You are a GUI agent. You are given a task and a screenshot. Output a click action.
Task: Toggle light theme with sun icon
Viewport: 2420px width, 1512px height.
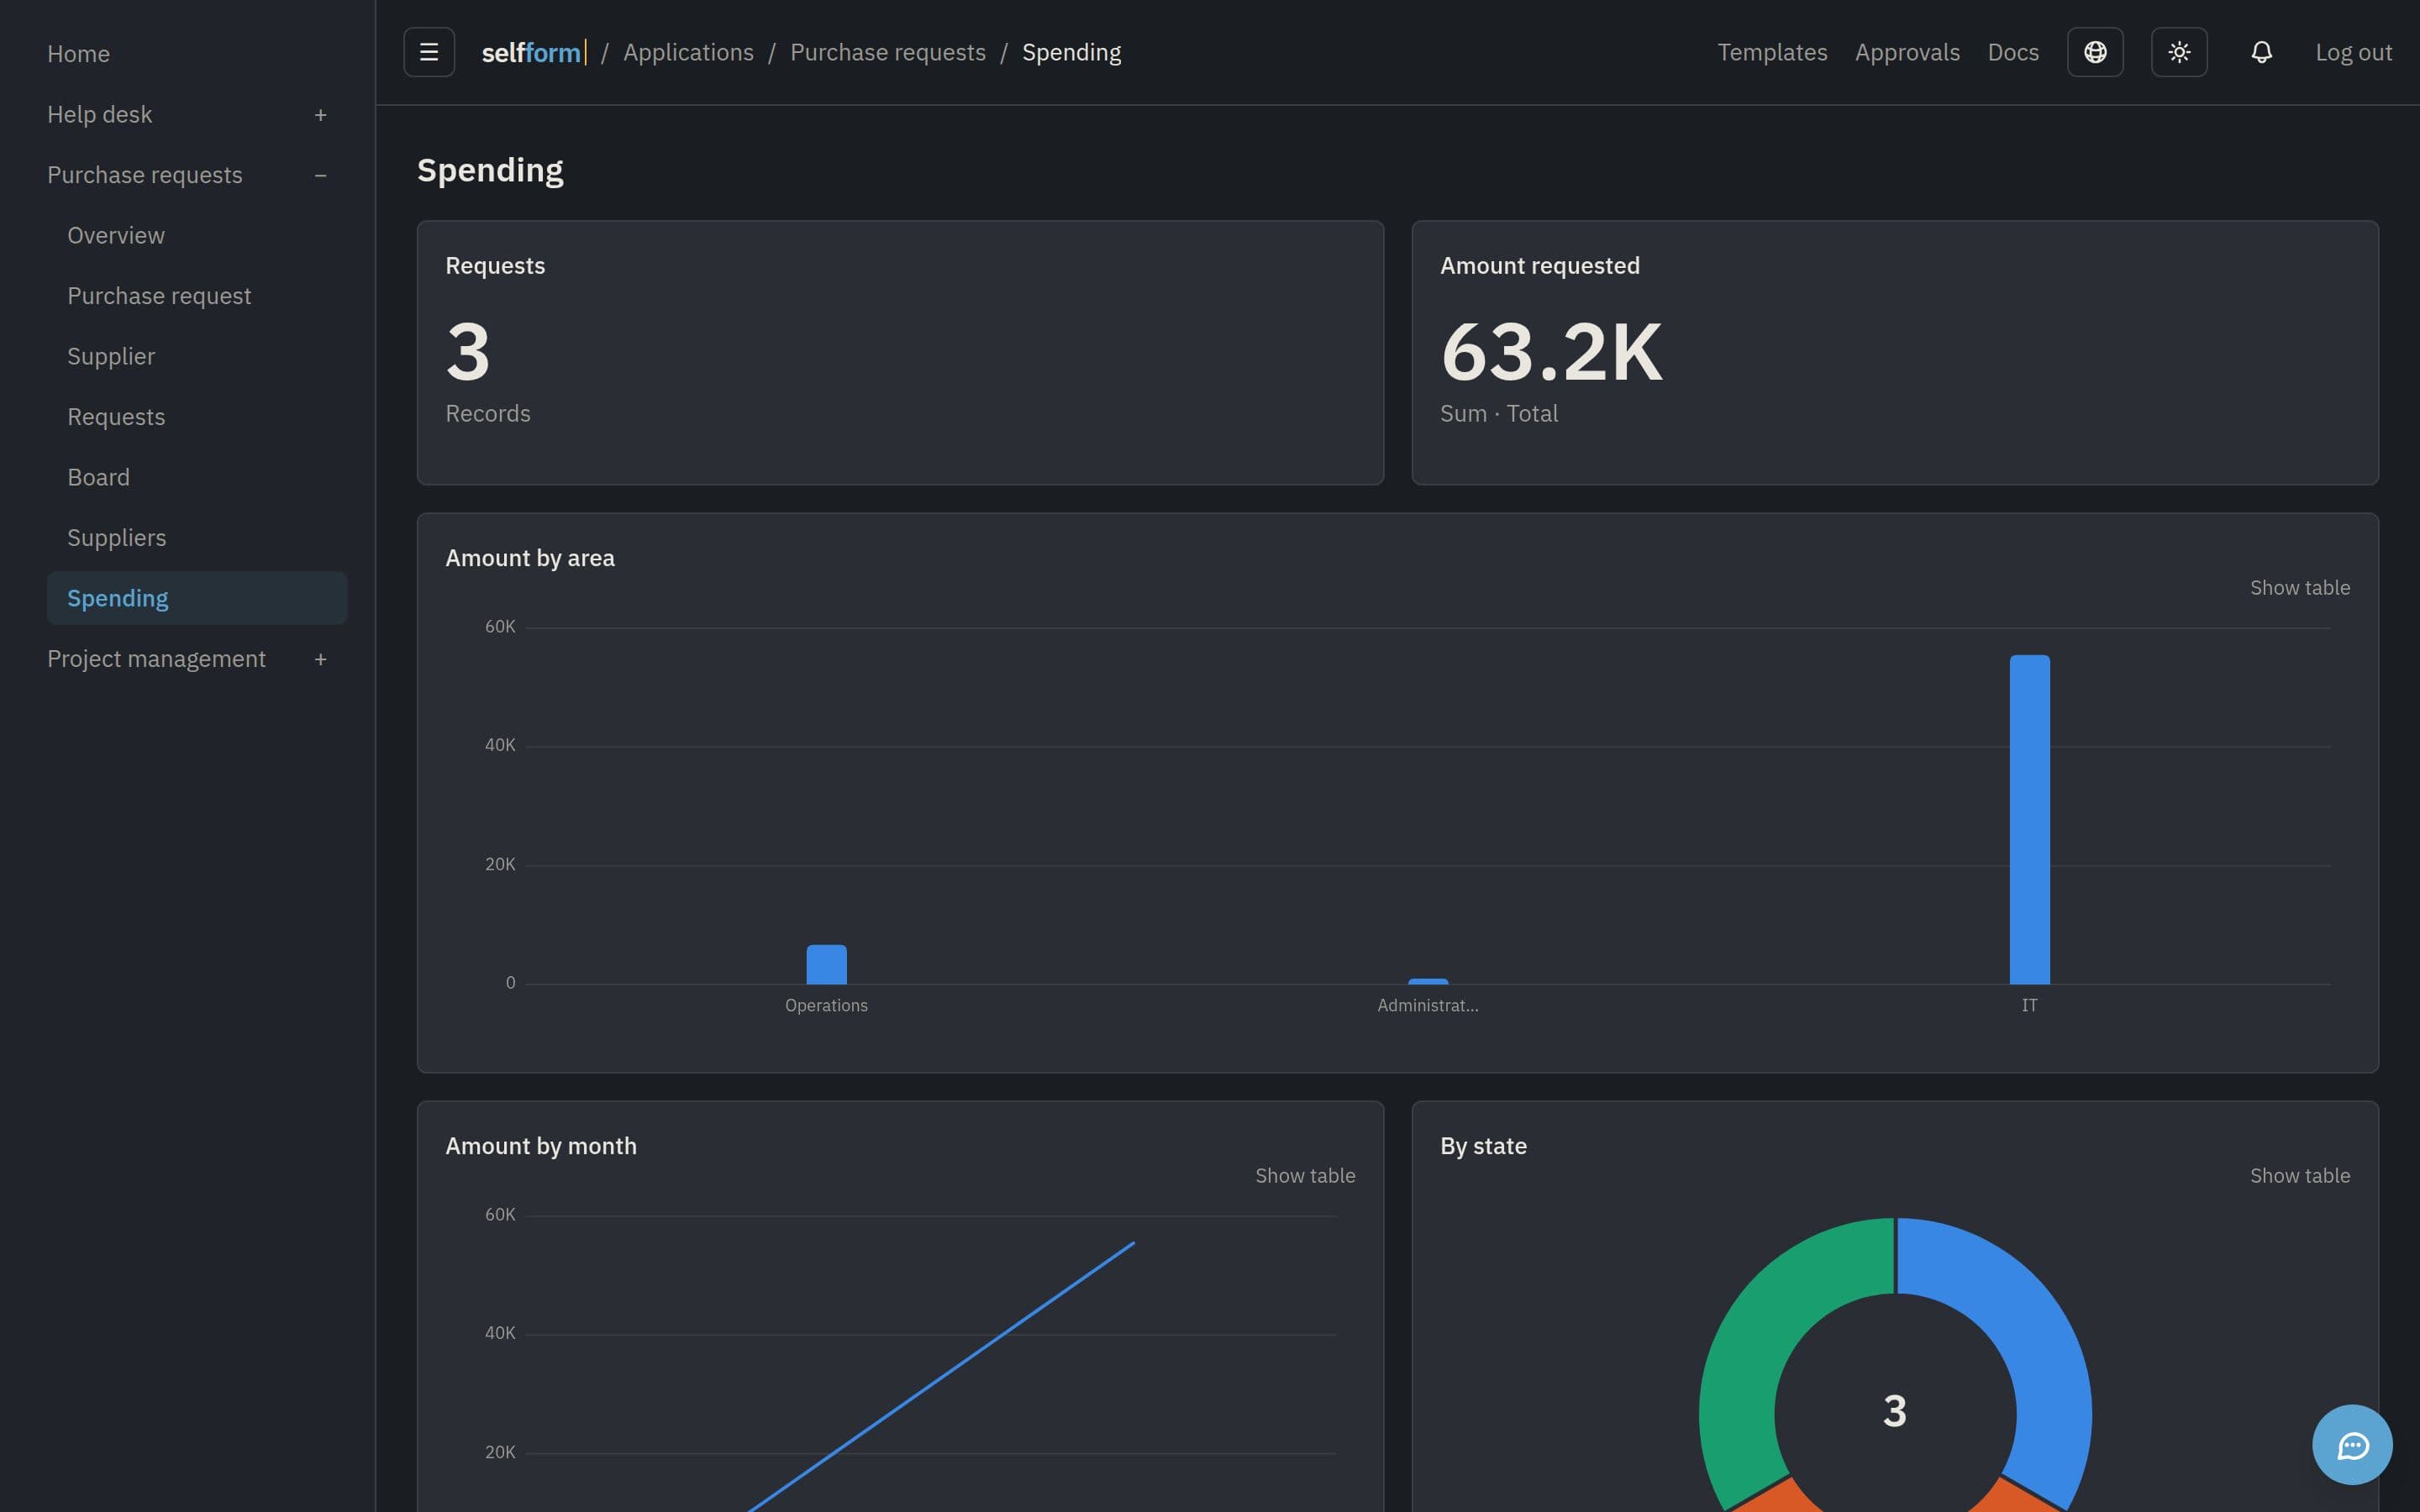pos(2179,52)
